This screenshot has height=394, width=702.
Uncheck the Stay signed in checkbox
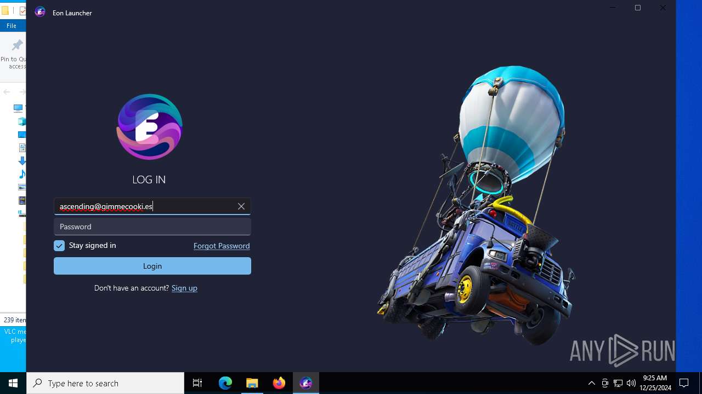point(59,246)
